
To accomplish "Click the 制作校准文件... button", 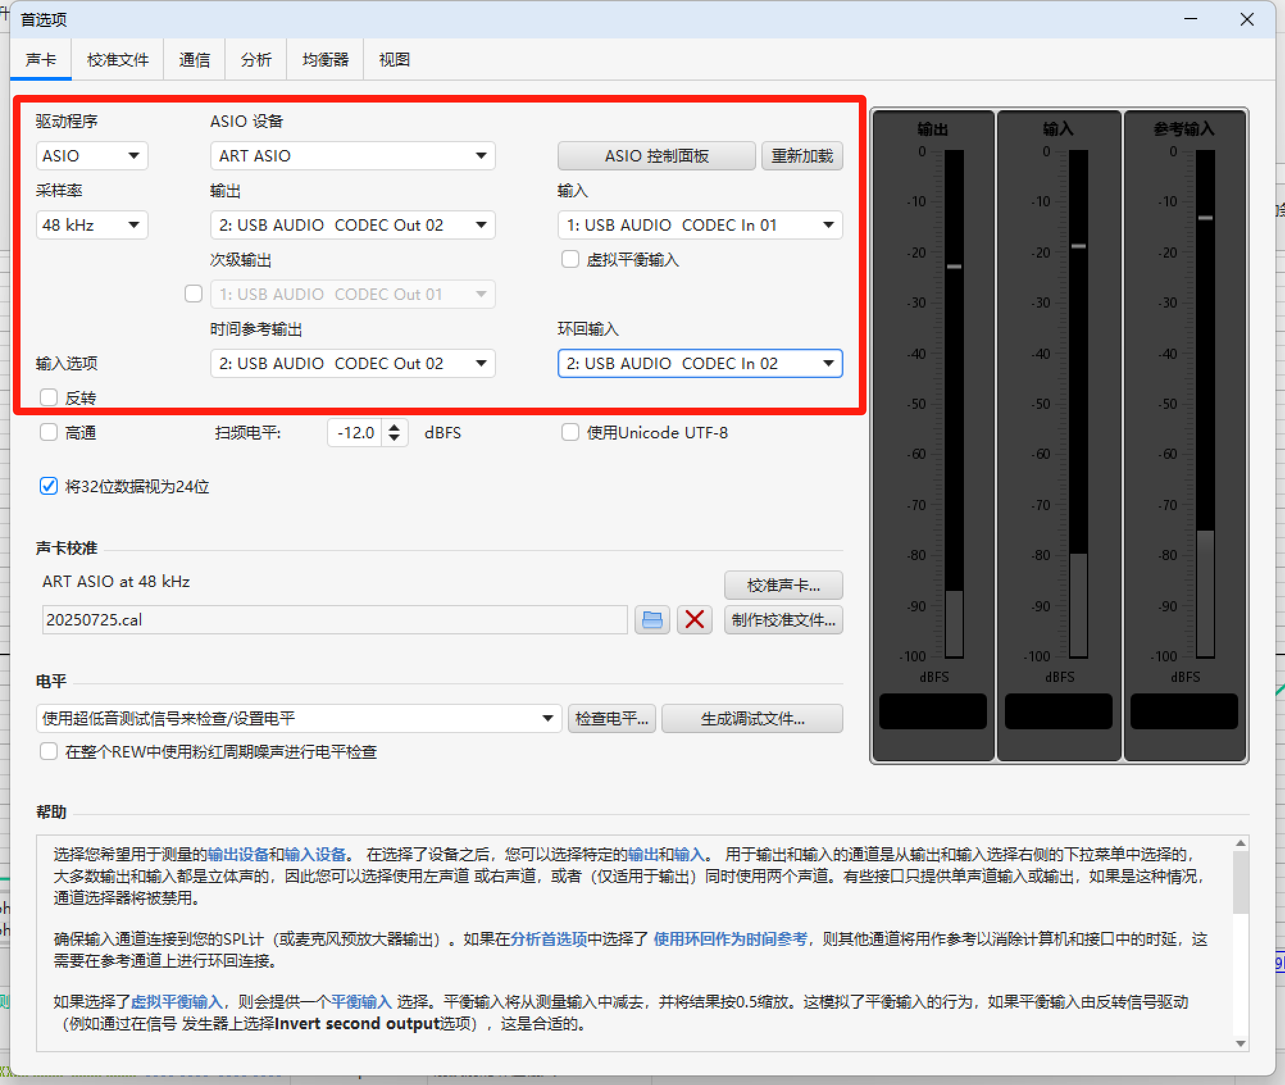I will pos(783,620).
